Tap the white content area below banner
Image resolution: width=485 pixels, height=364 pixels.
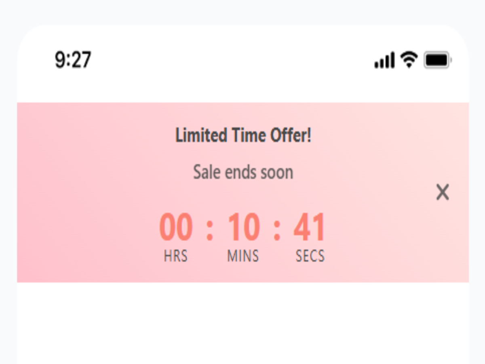[242, 324]
